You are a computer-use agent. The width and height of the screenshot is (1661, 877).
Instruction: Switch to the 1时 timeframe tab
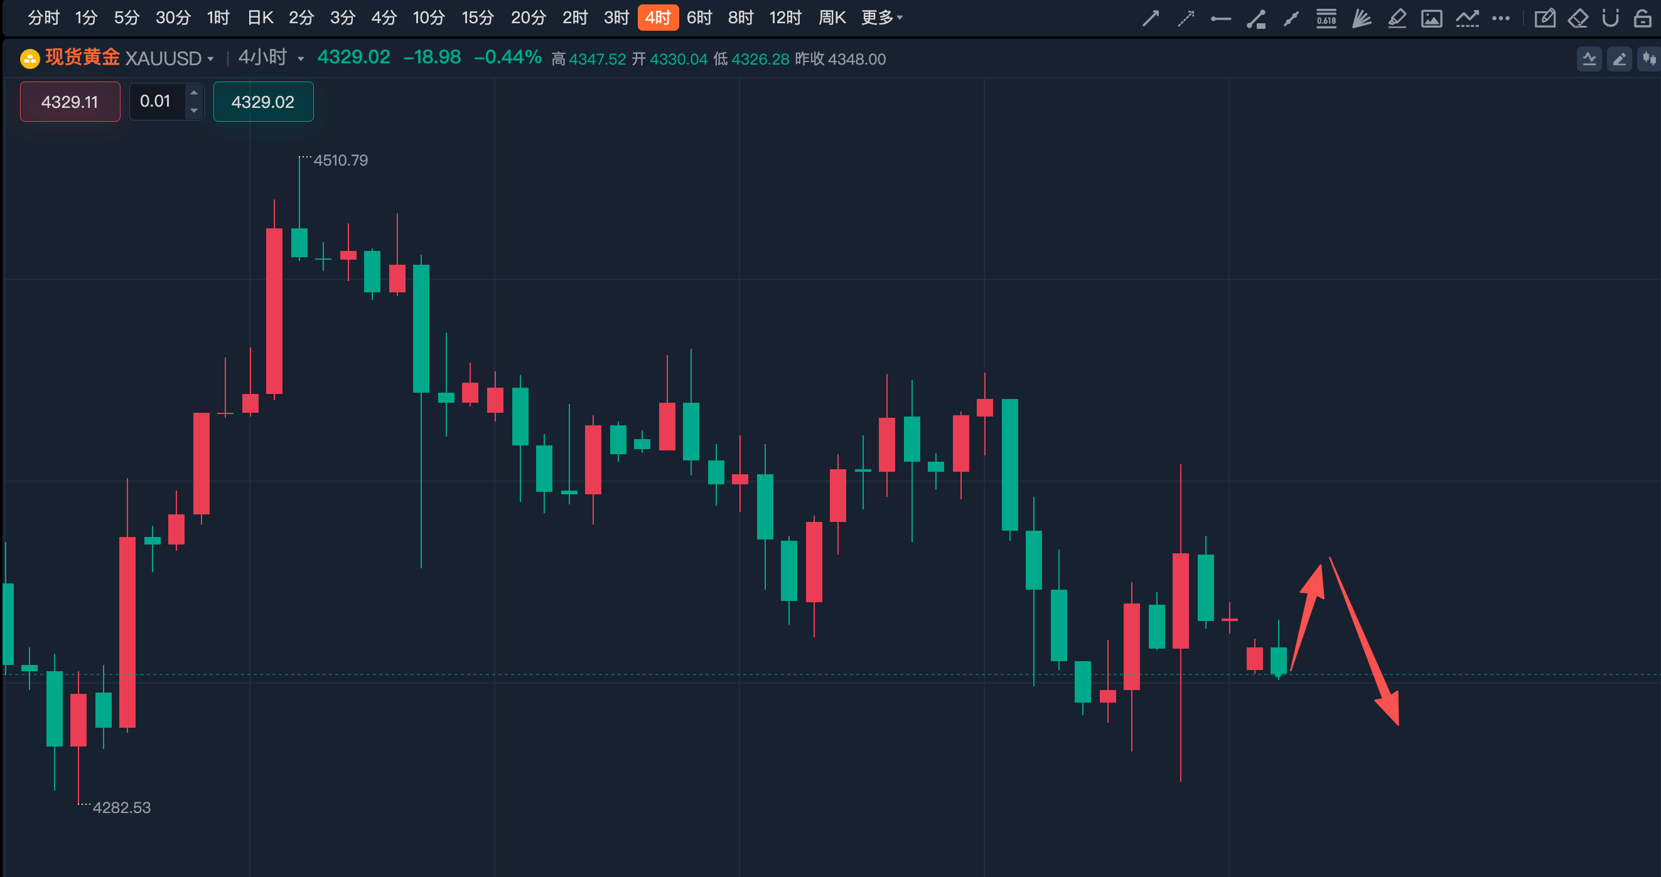[218, 18]
